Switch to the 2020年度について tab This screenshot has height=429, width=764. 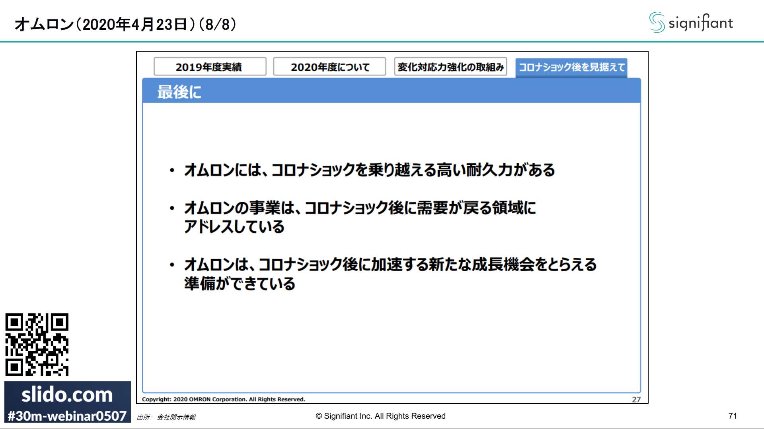(x=329, y=67)
